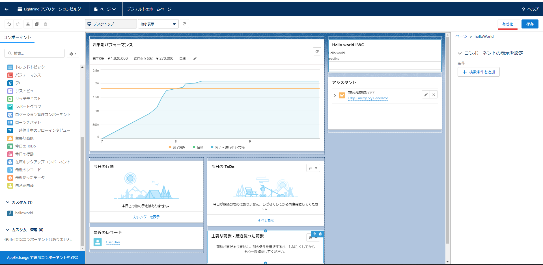Click the copy icon in toolbar

coord(36,24)
